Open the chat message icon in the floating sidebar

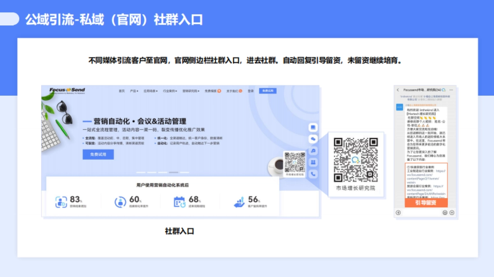[x=313, y=127]
